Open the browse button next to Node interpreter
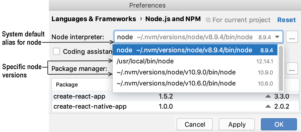 click(x=291, y=37)
